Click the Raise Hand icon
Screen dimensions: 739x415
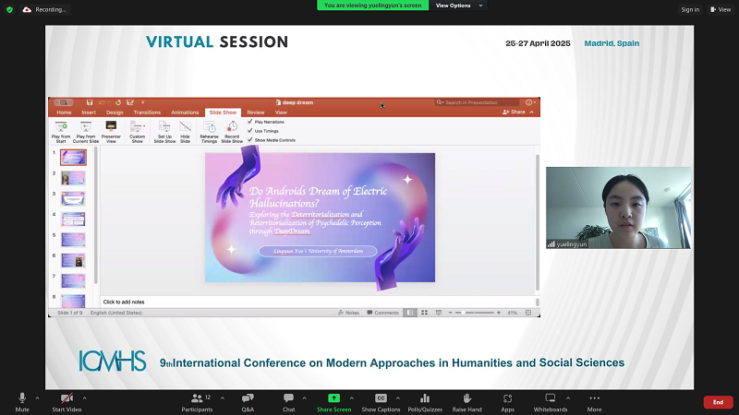[467, 398]
